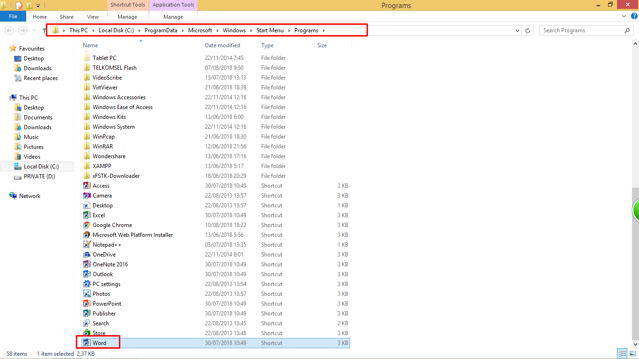This screenshot has width=639, height=359.
Task: Switch to large icons view in the status bar
Action: click(632, 354)
